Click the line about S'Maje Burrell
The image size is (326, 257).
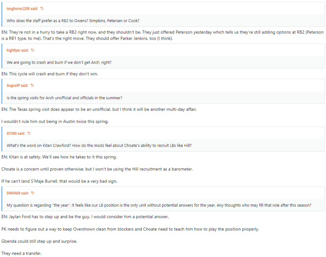(59, 181)
